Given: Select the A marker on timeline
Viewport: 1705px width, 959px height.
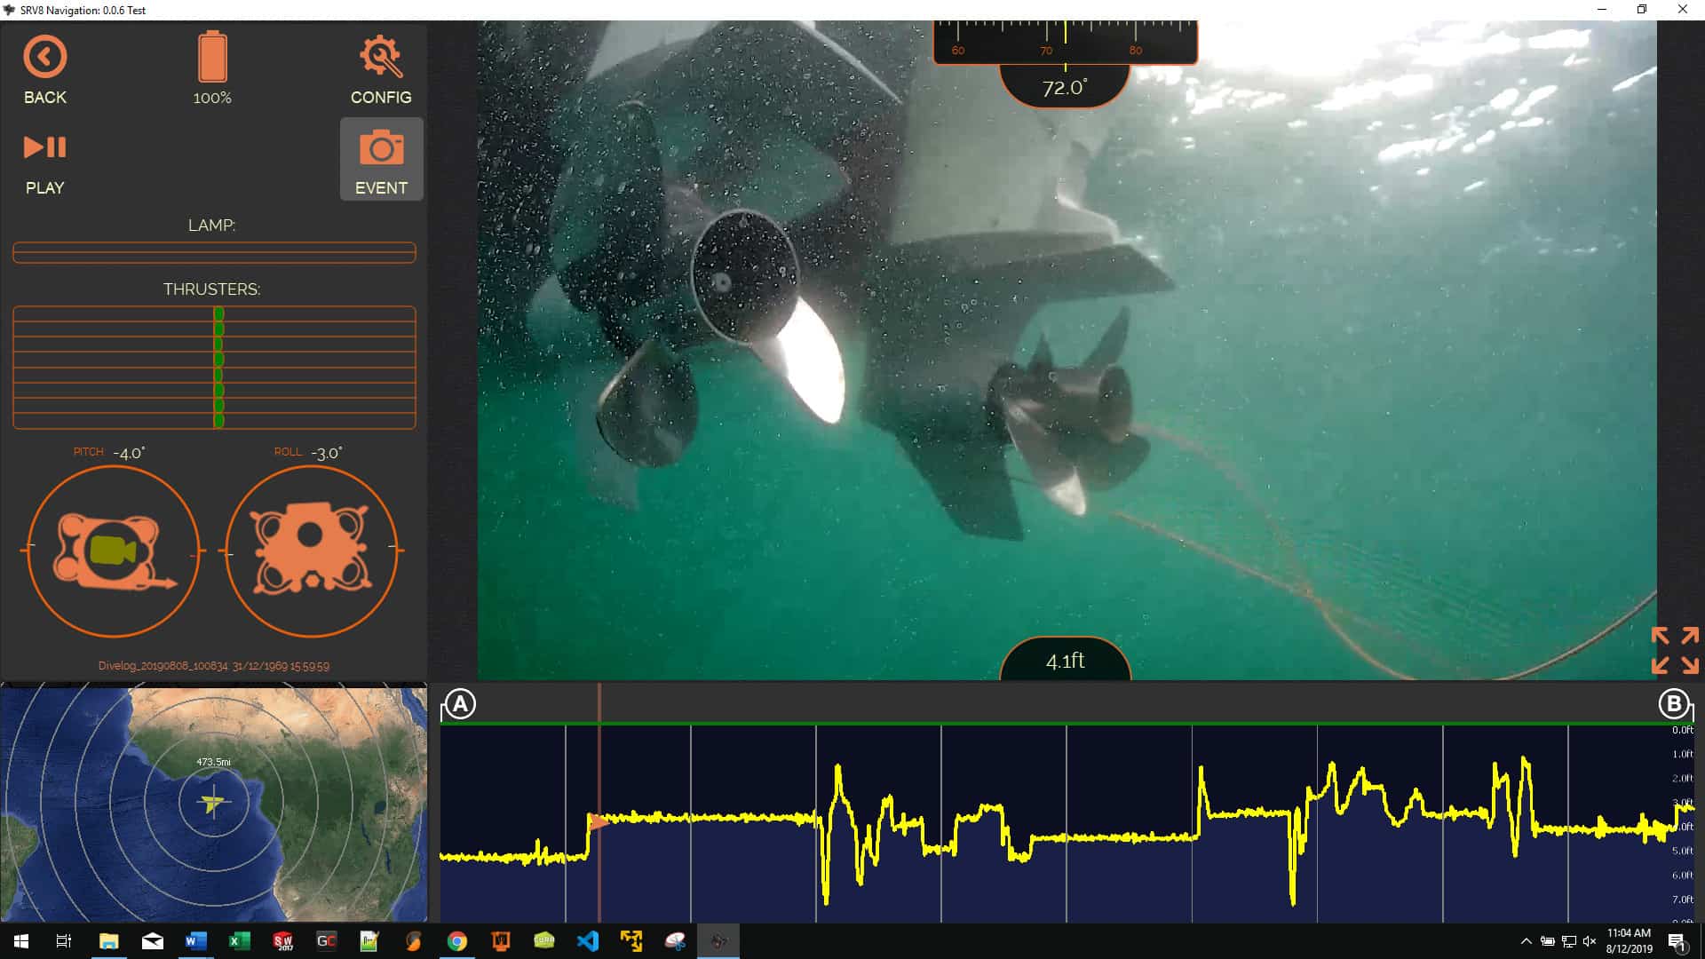Looking at the screenshot, I should click(460, 704).
